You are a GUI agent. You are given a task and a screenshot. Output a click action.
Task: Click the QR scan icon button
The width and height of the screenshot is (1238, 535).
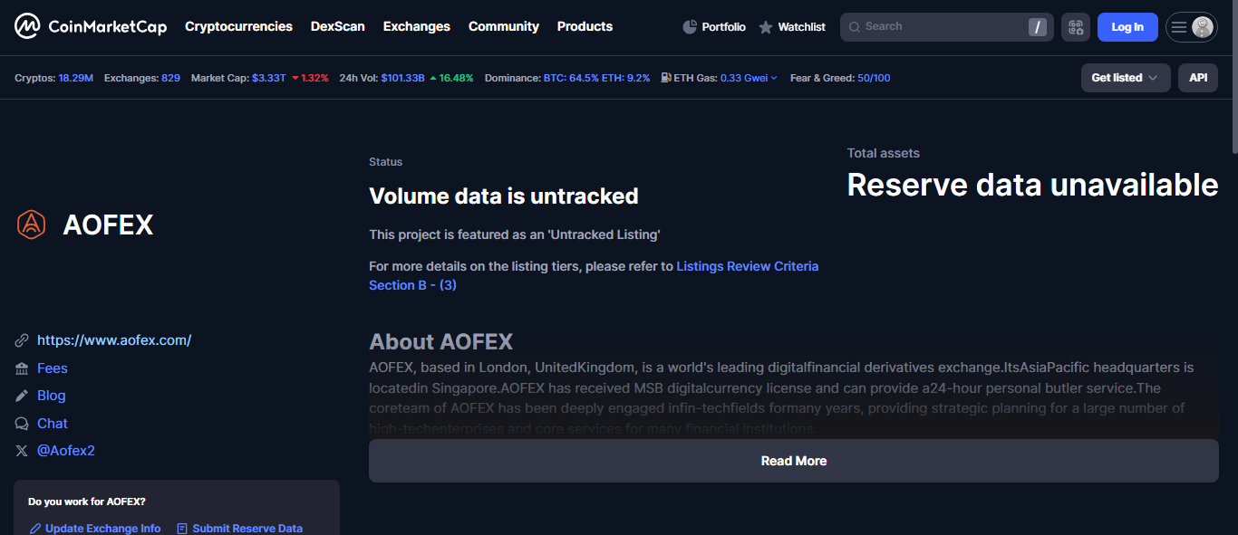pos(1076,27)
